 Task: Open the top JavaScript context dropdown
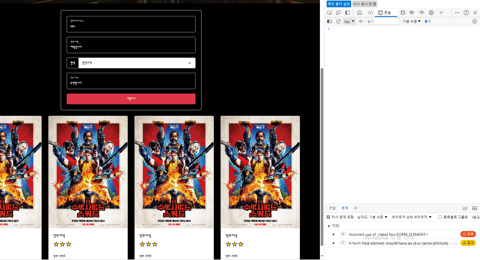[349, 21]
